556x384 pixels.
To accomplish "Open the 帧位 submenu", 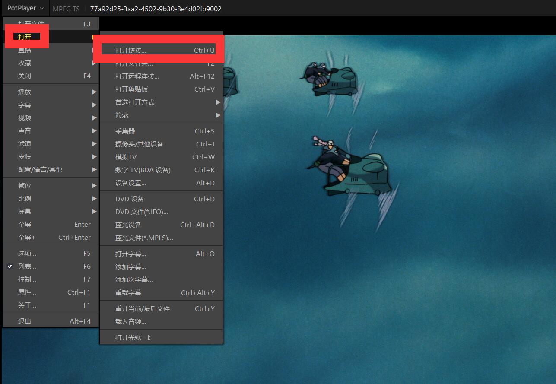I will tap(51, 186).
